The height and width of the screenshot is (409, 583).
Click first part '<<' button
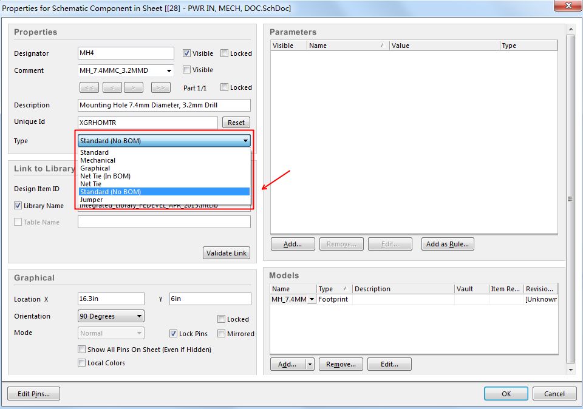pyautogui.click(x=89, y=87)
